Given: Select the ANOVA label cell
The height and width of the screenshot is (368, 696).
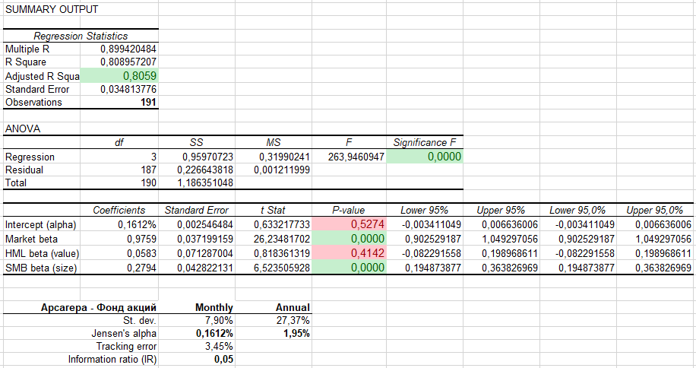Looking at the screenshot, I should tap(23, 128).
